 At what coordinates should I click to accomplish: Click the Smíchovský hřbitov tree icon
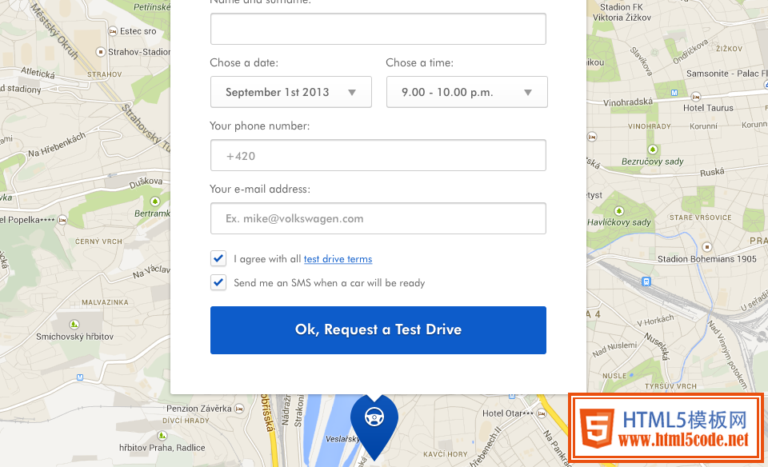coord(74,324)
